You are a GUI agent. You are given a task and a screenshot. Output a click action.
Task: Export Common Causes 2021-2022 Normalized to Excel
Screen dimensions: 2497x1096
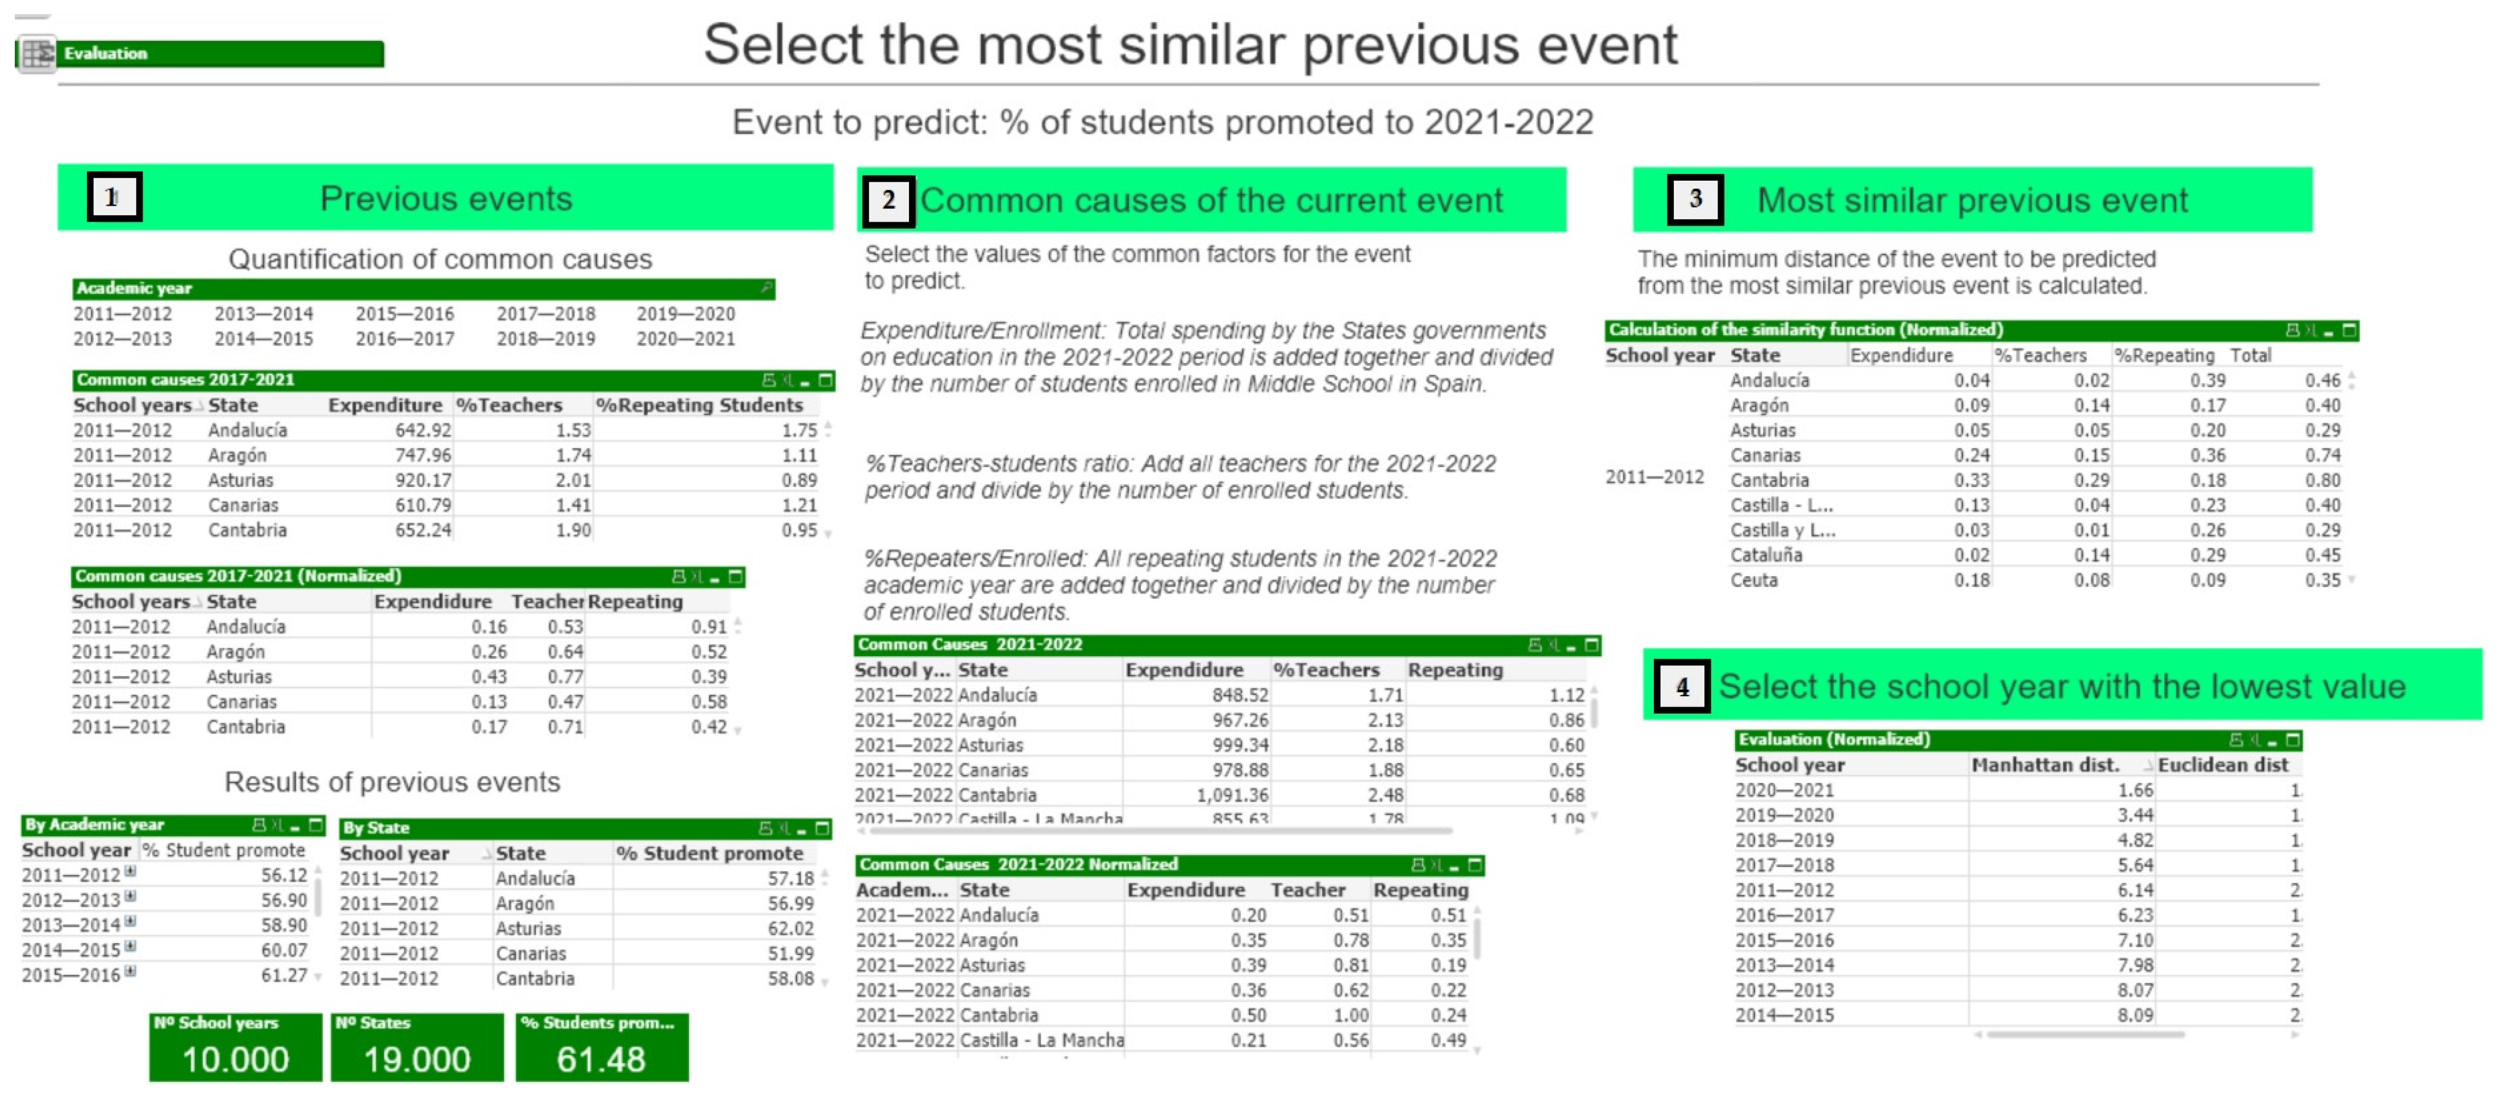[x=1437, y=865]
